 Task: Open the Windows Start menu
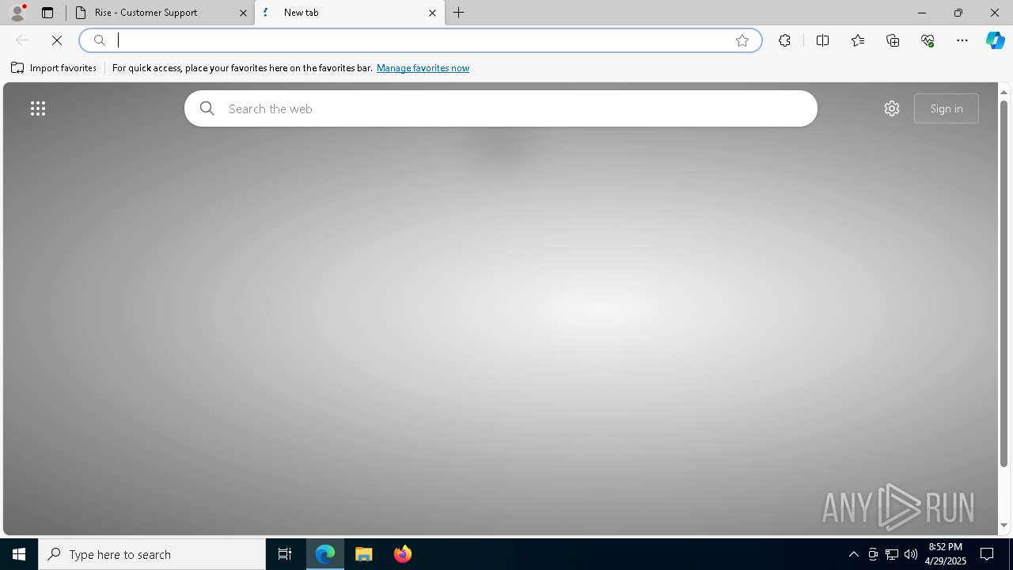[x=19, y=554]
